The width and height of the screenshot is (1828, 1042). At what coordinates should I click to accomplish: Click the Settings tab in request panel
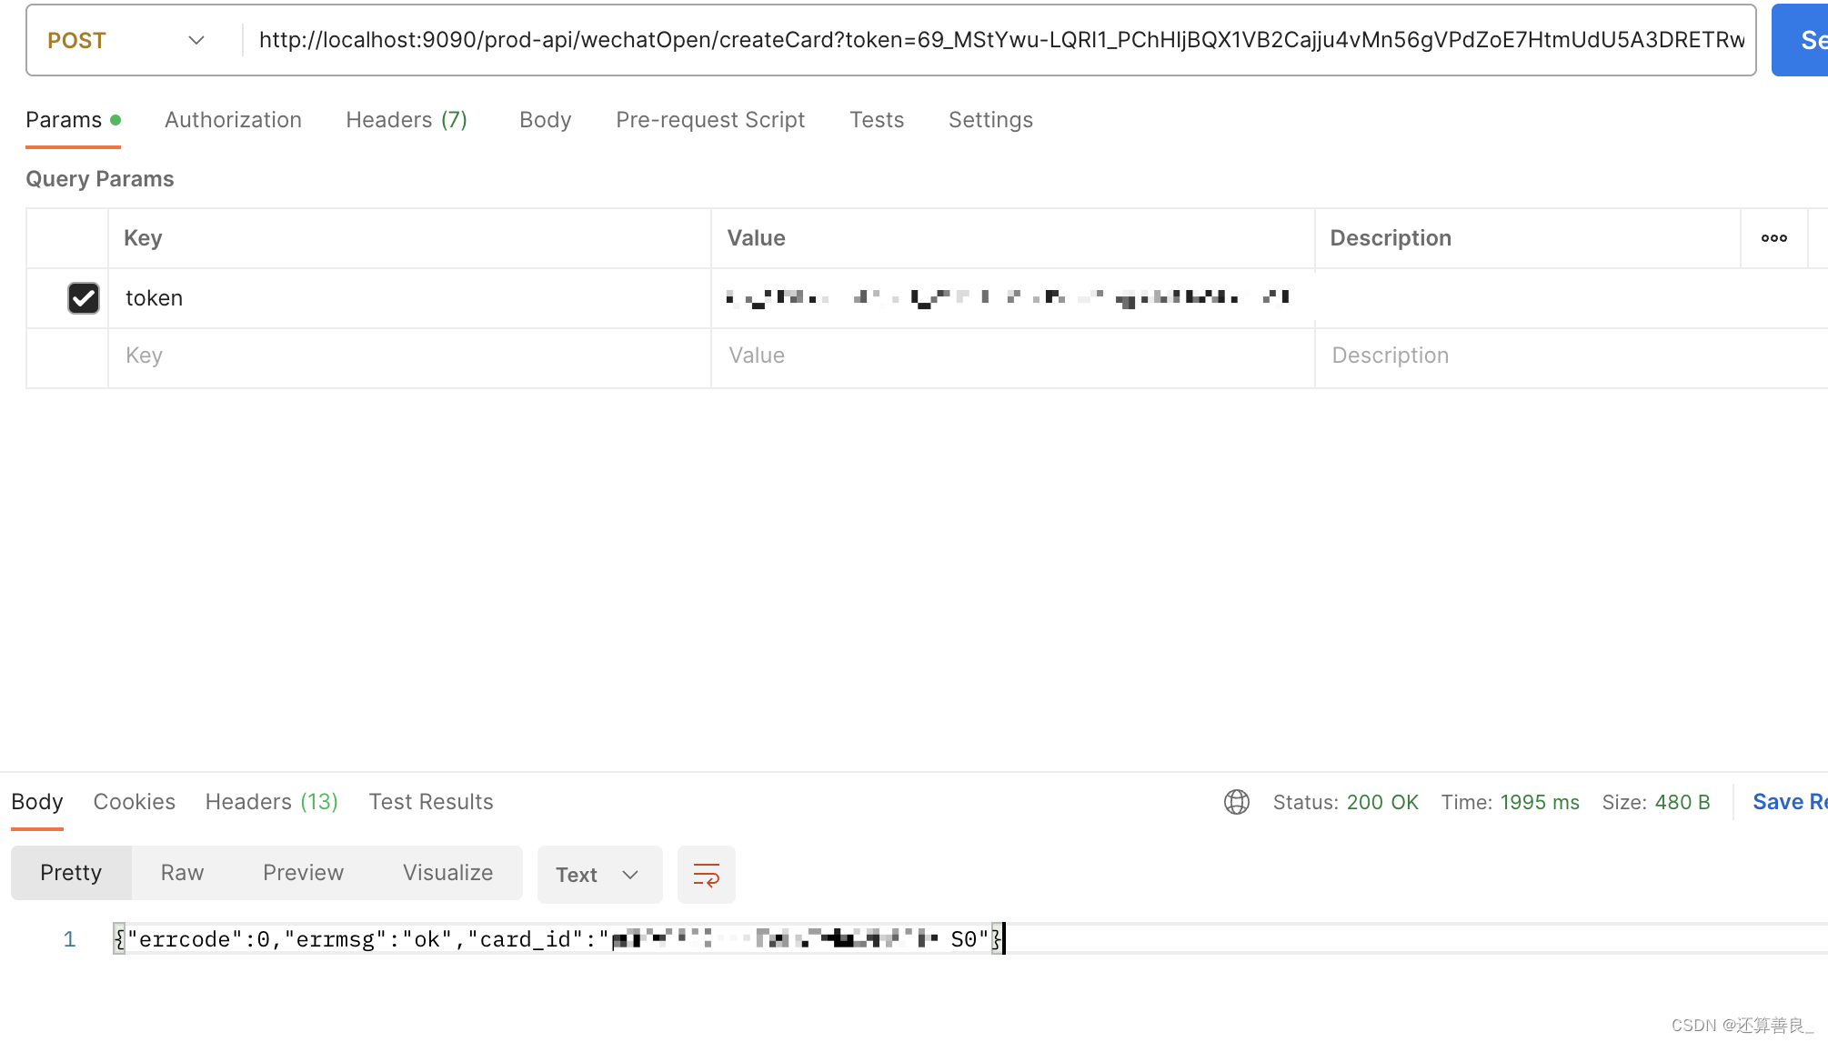(x=990, y=119)
